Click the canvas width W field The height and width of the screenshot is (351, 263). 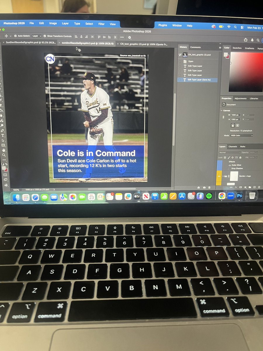point(236,115)
